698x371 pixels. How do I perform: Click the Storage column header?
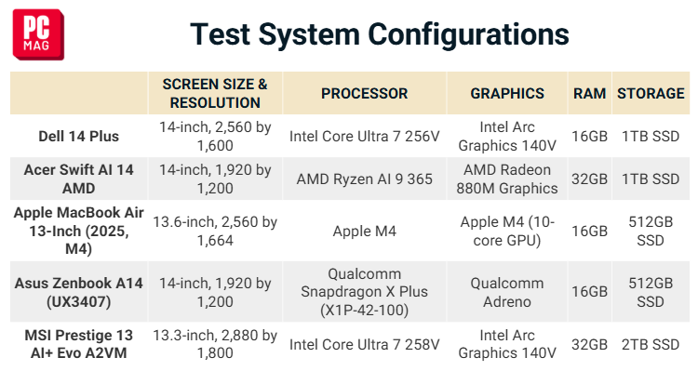click(x=651, y=93)
